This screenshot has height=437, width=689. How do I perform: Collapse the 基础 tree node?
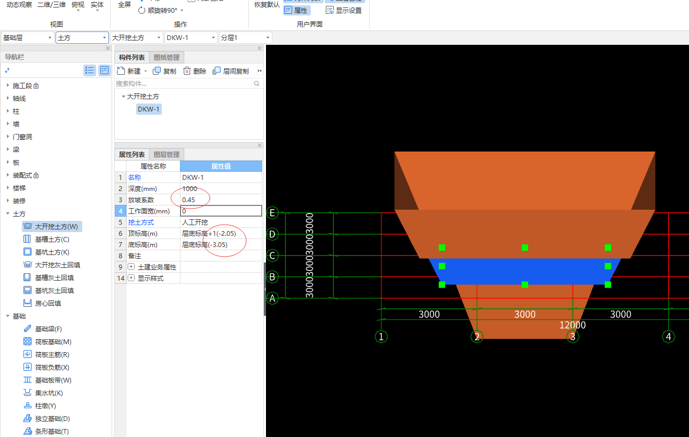coord(7,316)
